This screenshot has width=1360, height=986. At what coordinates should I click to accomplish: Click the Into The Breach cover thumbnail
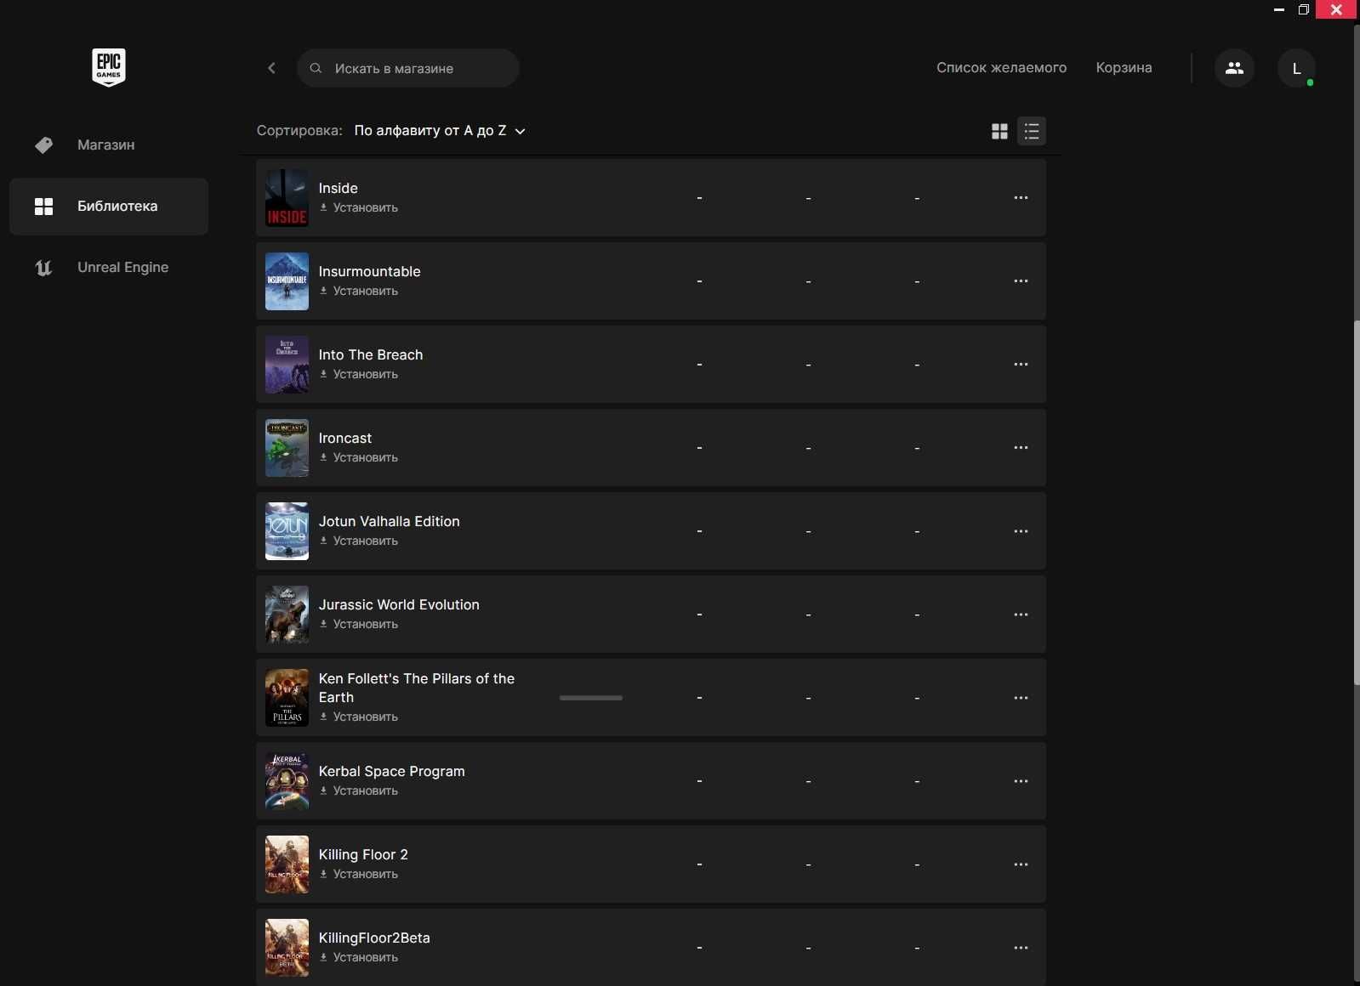(x=287, y=365)
